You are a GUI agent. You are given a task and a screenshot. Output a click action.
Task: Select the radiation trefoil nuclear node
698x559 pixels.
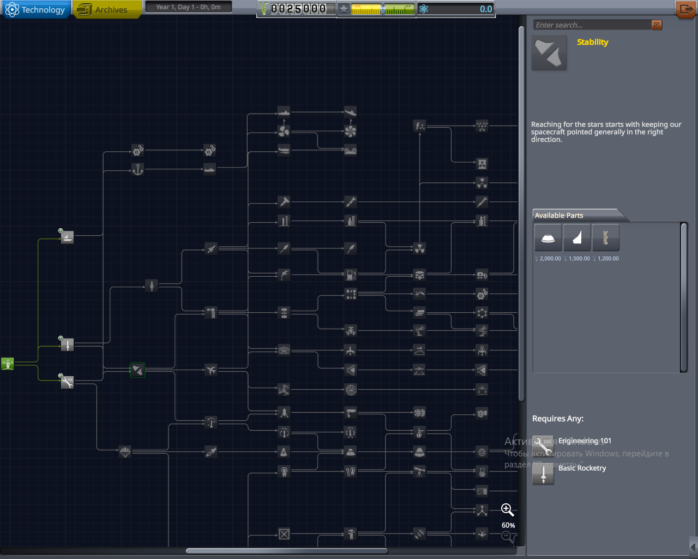419,248
